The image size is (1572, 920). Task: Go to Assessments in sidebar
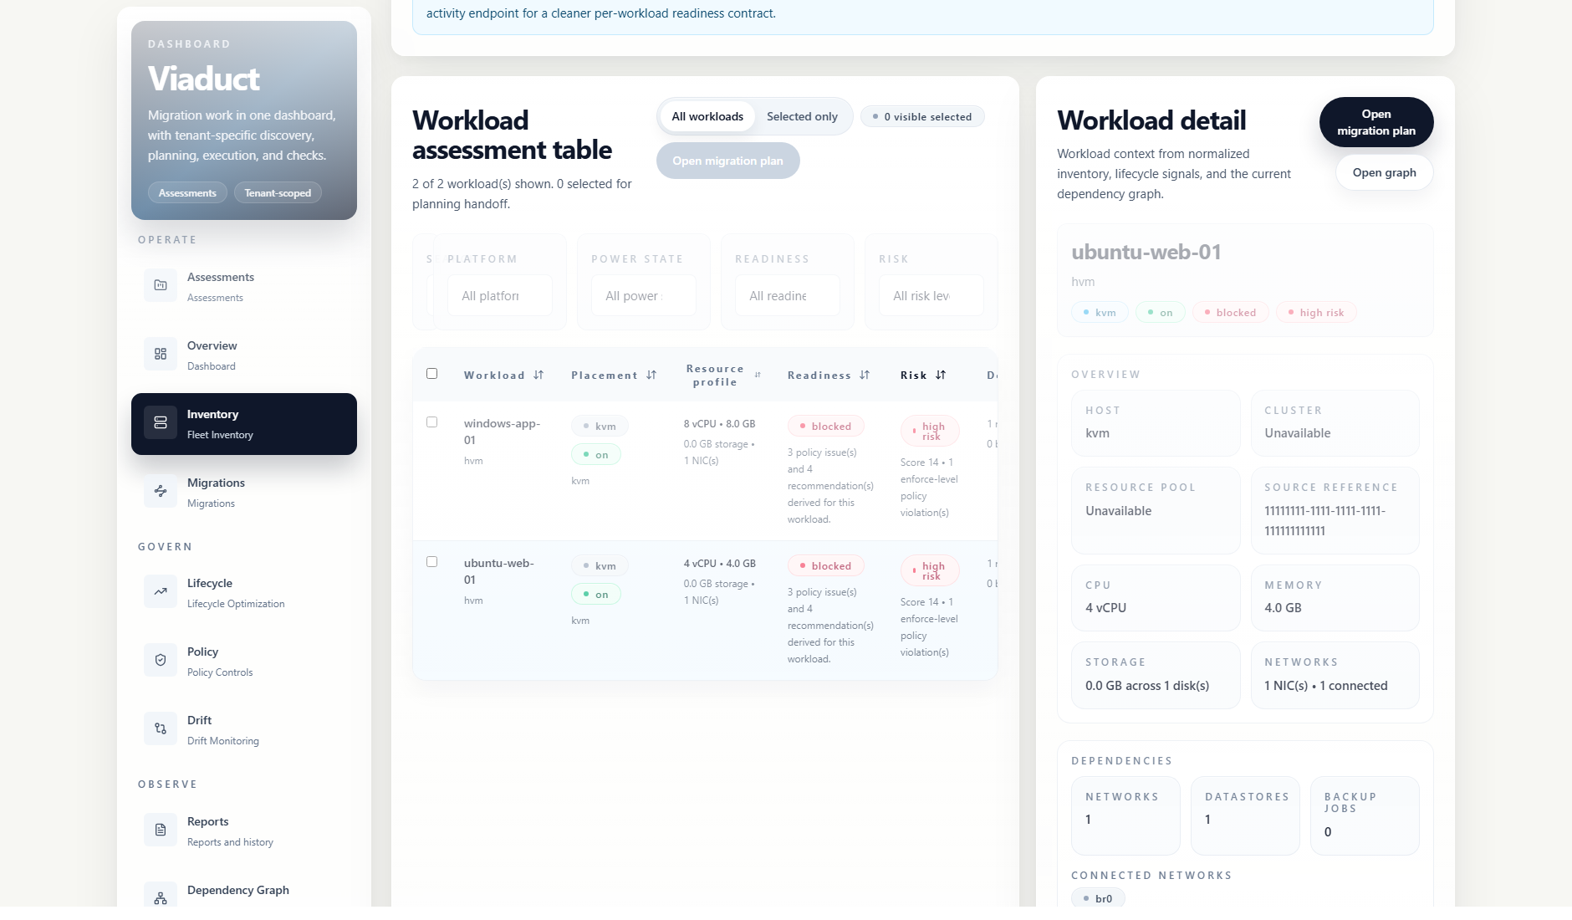[x=244, y=286]
